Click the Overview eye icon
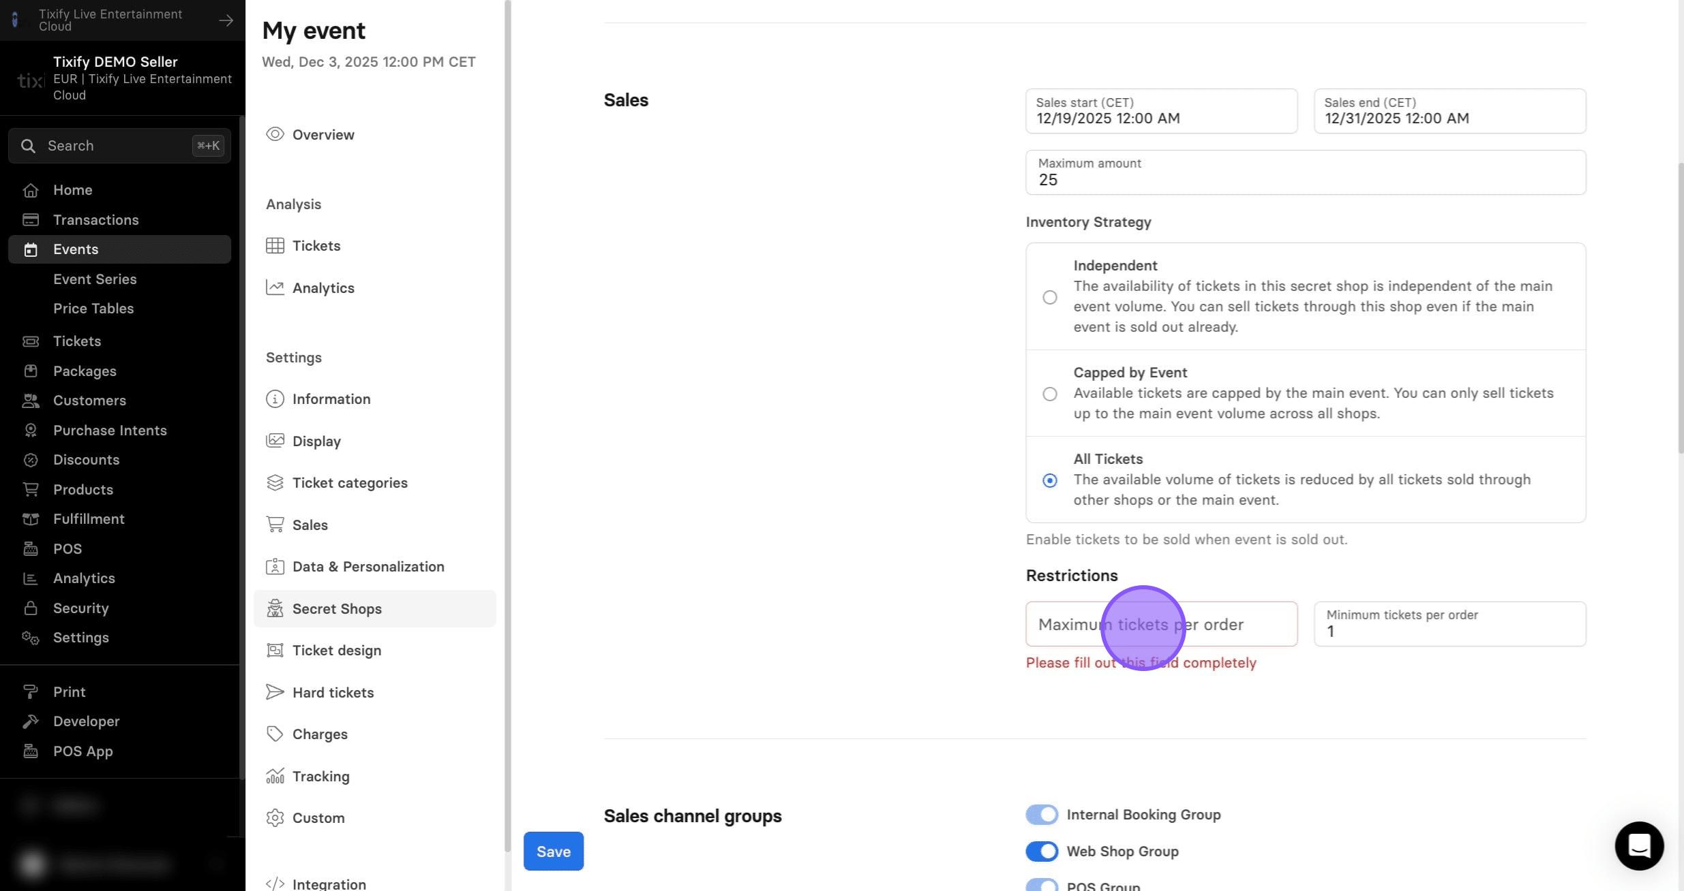The height and width of the screenshot is (891, 1684). tap(275, 134)
